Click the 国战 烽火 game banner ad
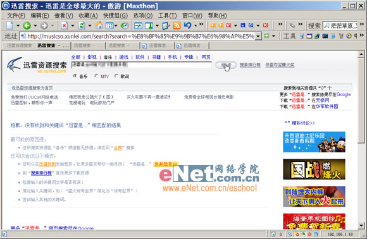This screenshot has height=239, width=367. click(x=314, y=169)
